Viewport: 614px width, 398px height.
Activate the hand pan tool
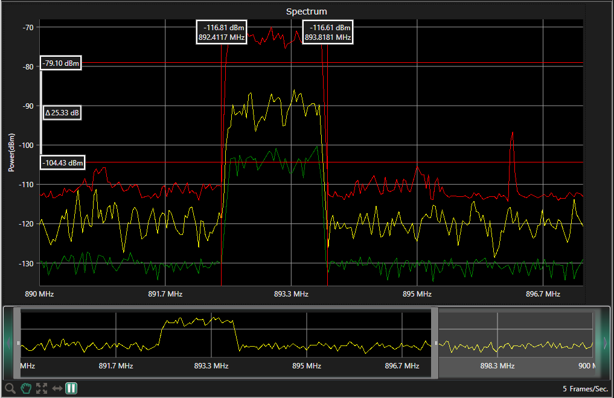tap(25, 388)
